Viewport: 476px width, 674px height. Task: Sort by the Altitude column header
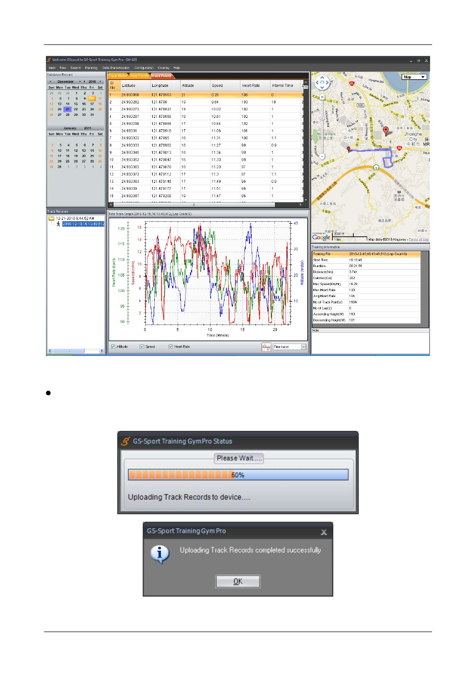(x=195, y=86)
